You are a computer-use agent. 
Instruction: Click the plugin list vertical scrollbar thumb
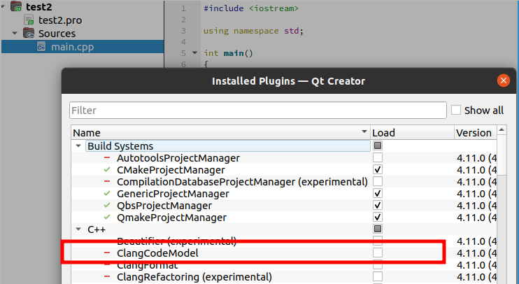click(x=502, y=155)
